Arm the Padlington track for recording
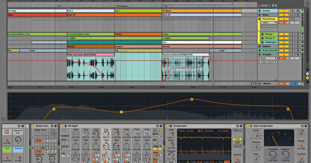 [x=298, y=42]
